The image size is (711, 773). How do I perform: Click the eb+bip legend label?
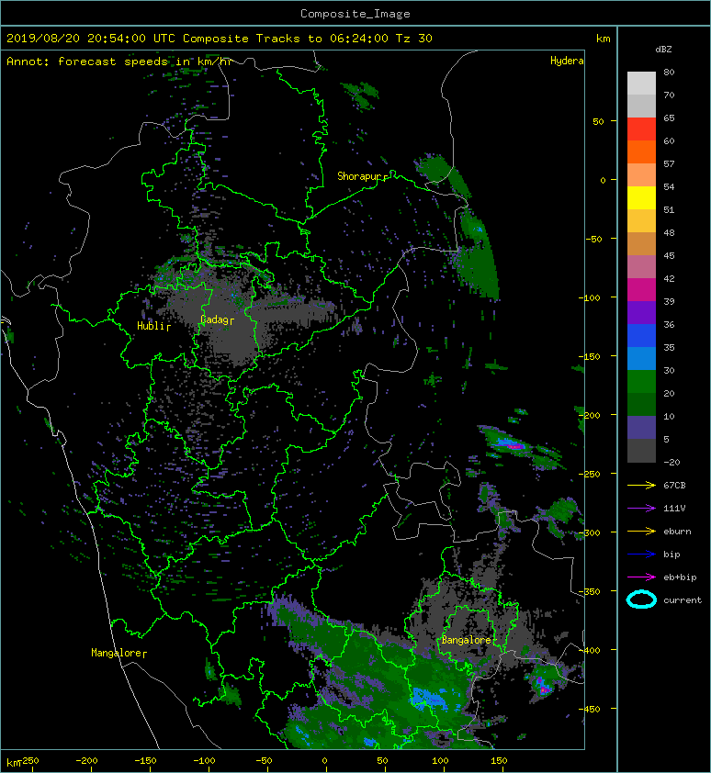[680, 577]
